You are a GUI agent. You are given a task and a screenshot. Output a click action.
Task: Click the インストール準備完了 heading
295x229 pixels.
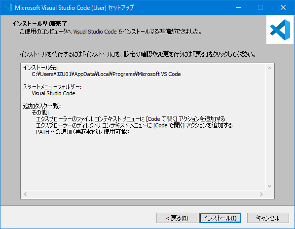click(39, 24)
